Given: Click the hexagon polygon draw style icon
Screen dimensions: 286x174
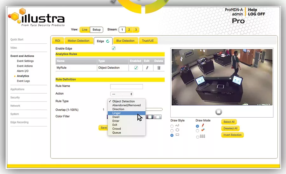Looking at the screenshot, I should [177, 130].
